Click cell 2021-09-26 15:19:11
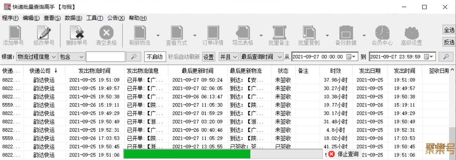This screenshot has width=456, height=160. 95,105
